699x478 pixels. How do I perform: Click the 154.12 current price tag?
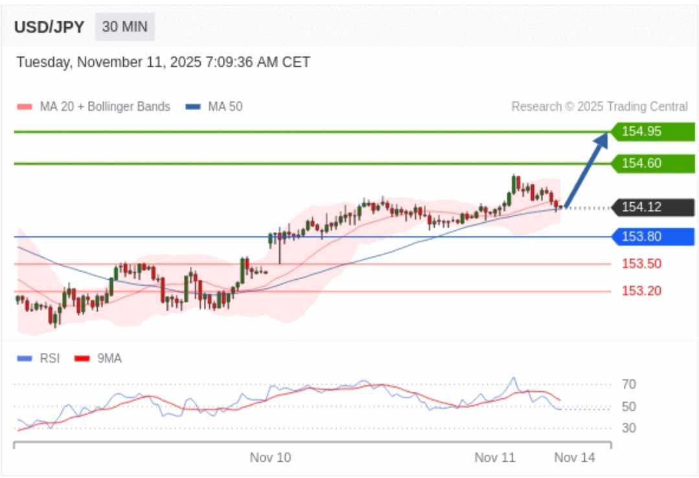pyautogui.click(x=653, y=207)
